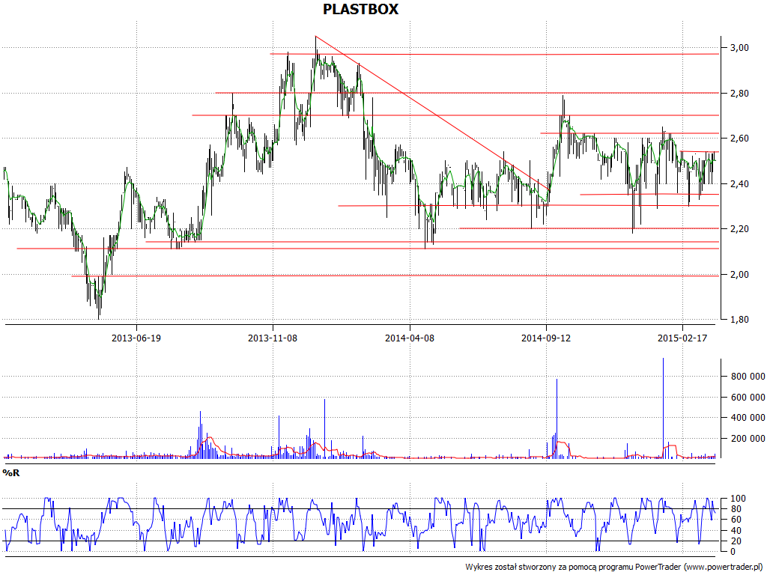Select the 2013-06-19 date label
Screen dimensions: 767x575
[136, 338]
